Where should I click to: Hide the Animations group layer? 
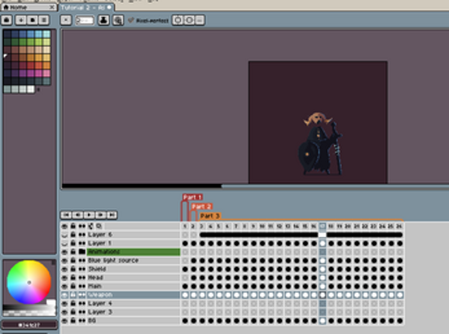pos(64,252)
